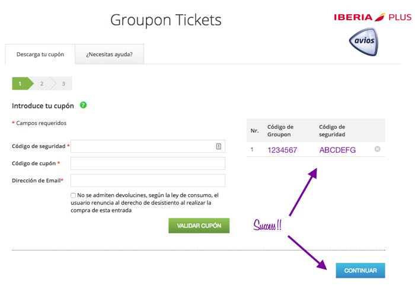Screen dimensions: 415x302
Task: Switch to the ¿Necesitas ayuda? tab
Action: 109,54
